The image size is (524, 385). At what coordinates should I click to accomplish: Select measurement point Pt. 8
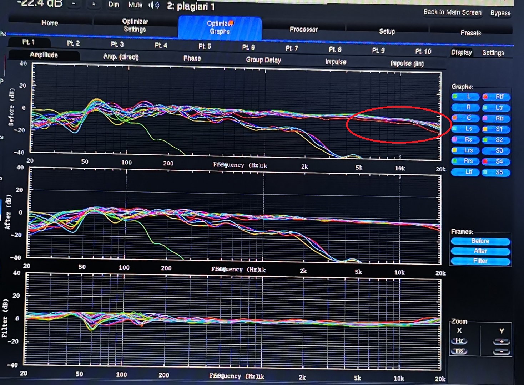coord(335,50)
